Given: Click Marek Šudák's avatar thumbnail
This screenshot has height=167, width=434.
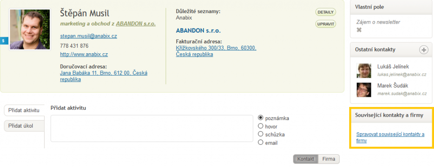Looking at the screenshot, I should [364, 90].
